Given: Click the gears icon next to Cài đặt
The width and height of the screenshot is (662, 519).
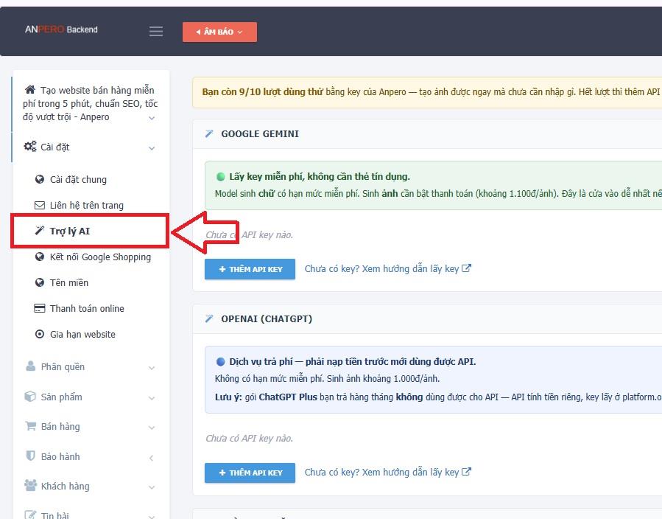Looking at the screenshot, I should pyautogui.click(x=30, y=146).
